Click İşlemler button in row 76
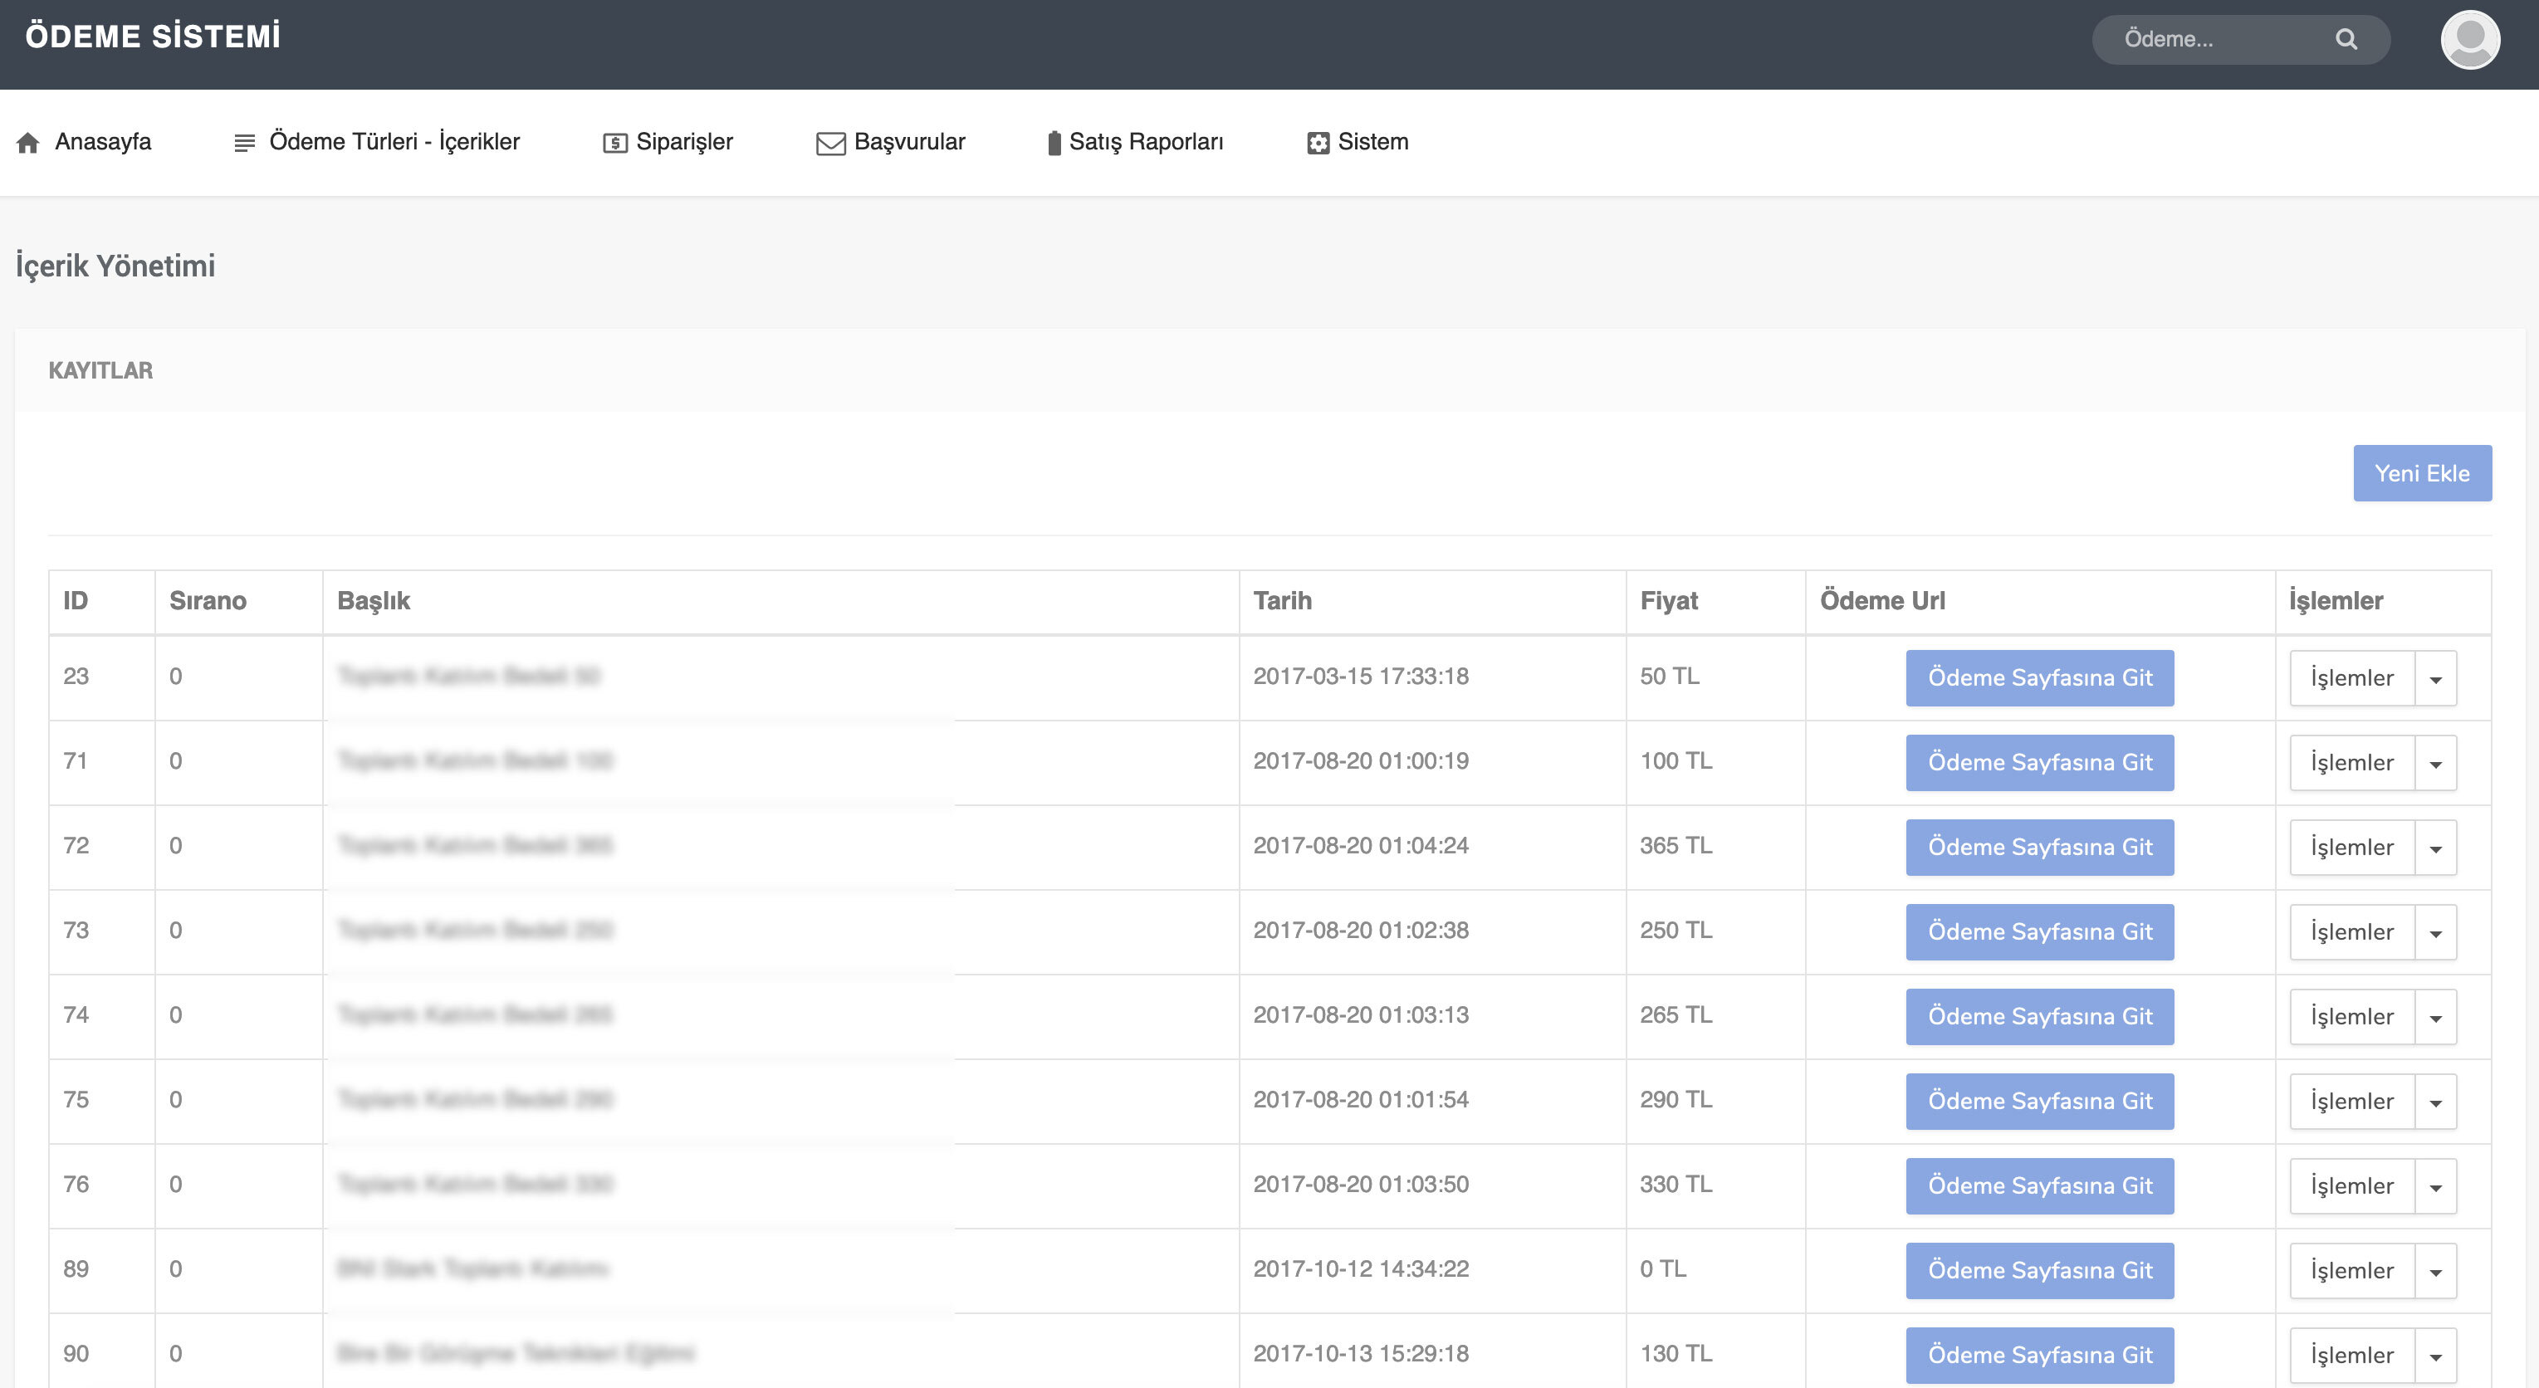Screen dimensions: 2539x1388 point(2351,1187)
